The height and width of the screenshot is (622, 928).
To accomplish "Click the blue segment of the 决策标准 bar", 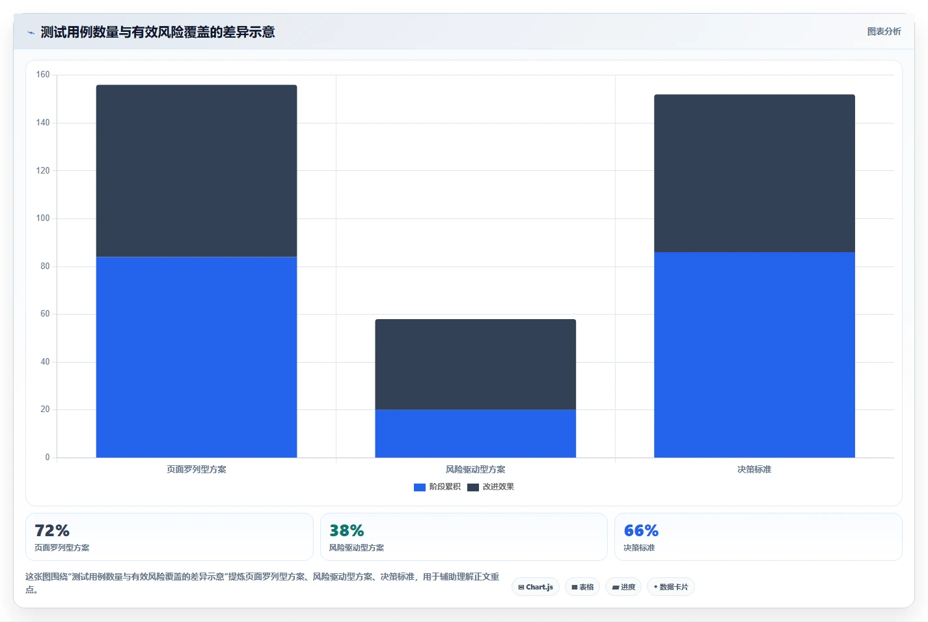I will tap(754, 355).
